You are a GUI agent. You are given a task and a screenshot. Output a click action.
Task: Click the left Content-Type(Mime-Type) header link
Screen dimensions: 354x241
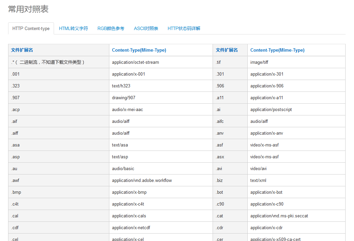pos(139,50)
